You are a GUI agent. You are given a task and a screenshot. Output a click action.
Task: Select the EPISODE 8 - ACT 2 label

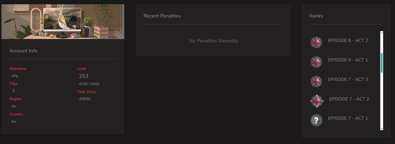[x=348, y=40]
